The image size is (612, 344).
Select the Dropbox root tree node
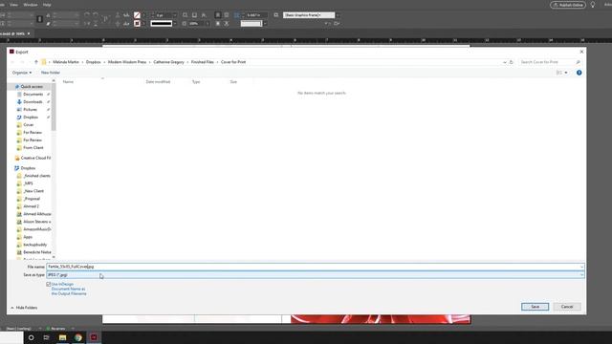pyautogui.click(x=28, y=168)
